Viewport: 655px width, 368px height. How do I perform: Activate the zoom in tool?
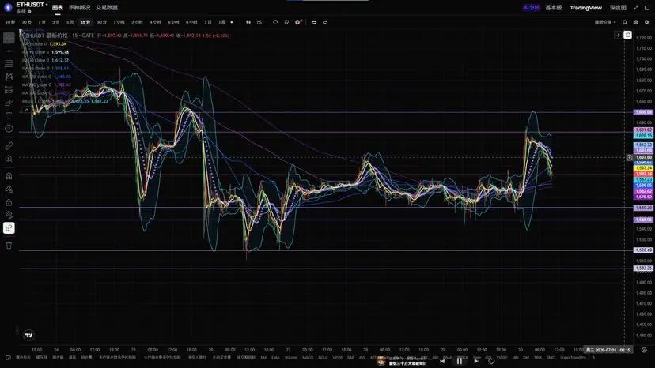tap(9, 159)
